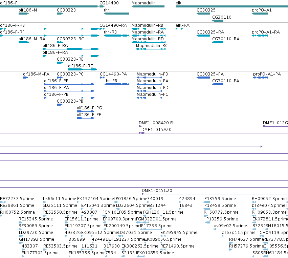288x258 pixels.
Task: Click protein CG30110-PA label
Action: (226, 81)
